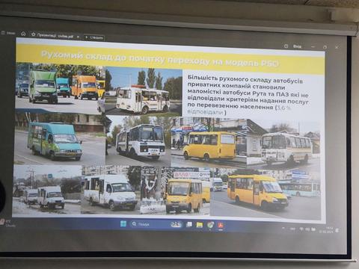Click the Sign in (Вхід) button

[x=297, y=46]
